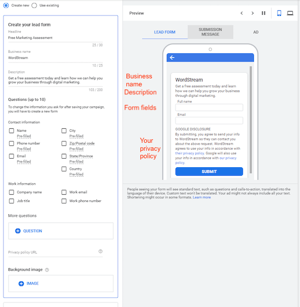Check the Job title box

pos(11,201)
